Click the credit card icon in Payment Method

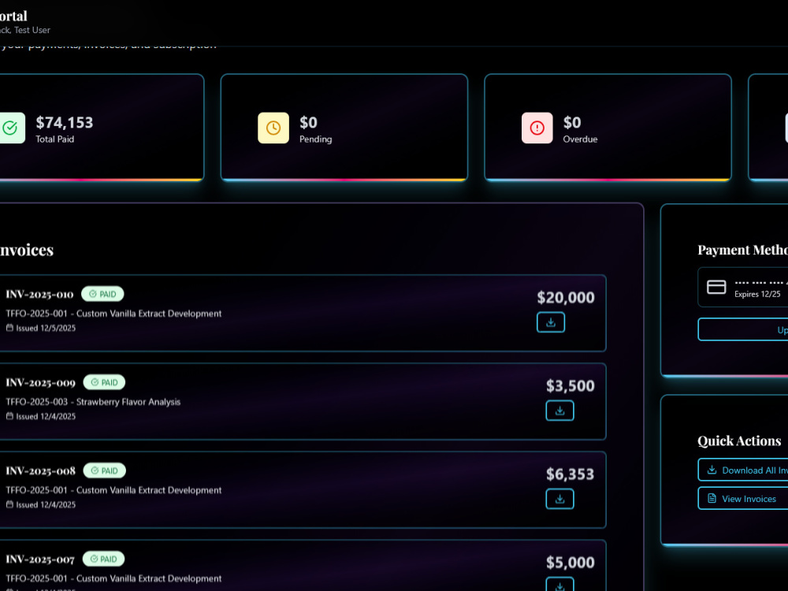pos(716,287)
